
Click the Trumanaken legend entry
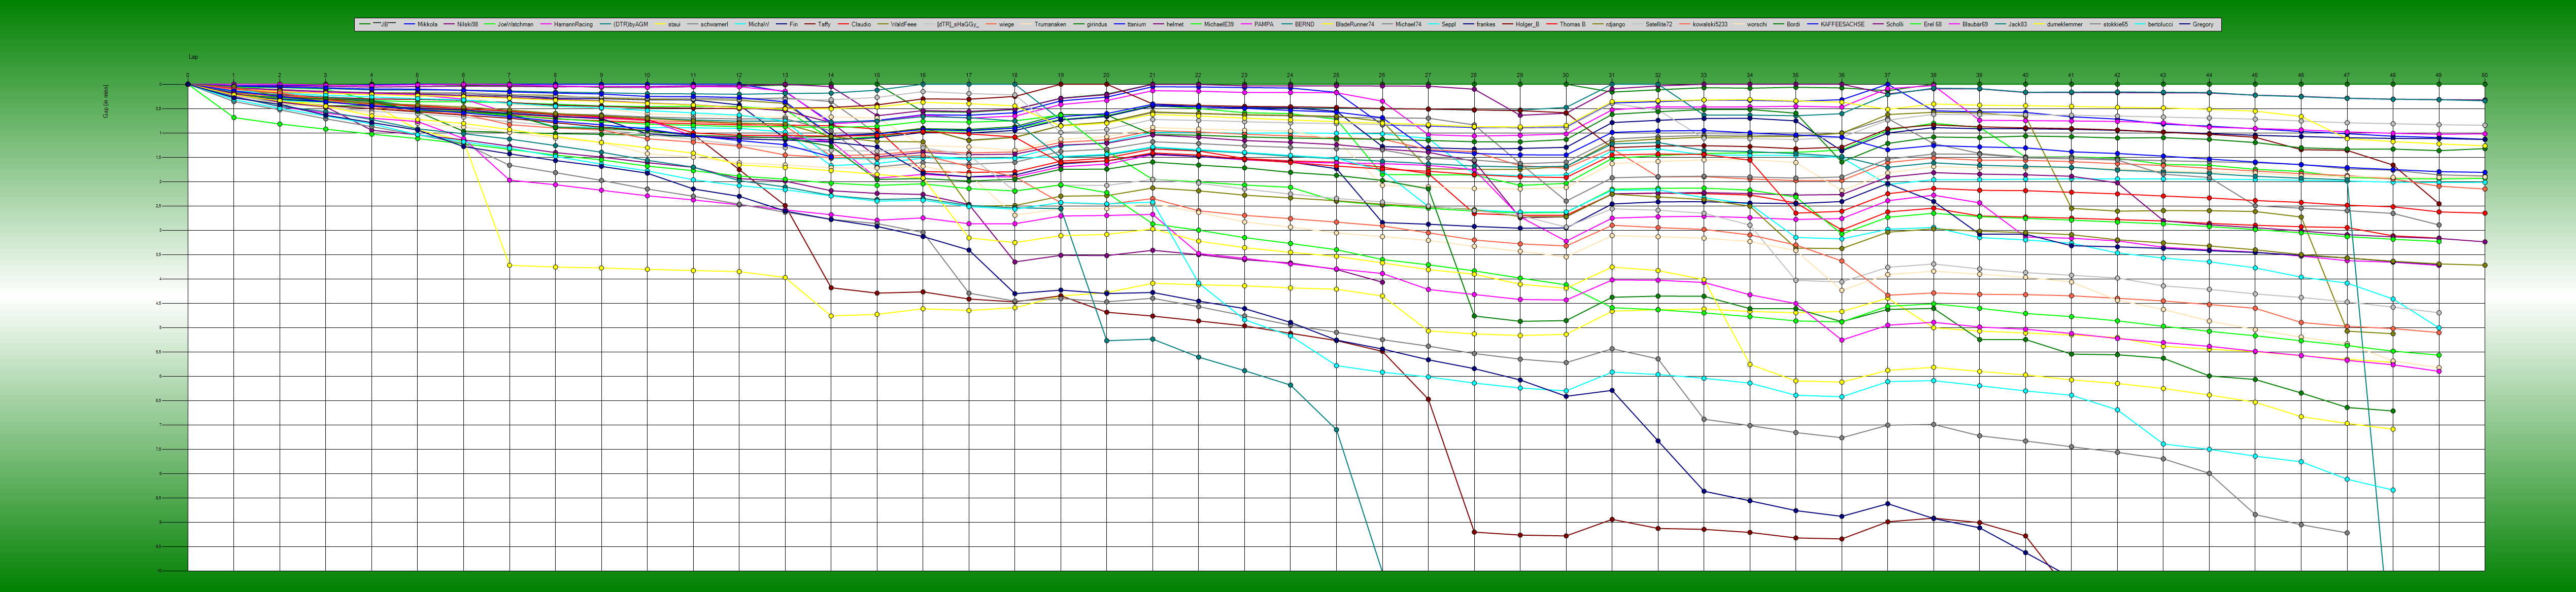[1050, 24]
